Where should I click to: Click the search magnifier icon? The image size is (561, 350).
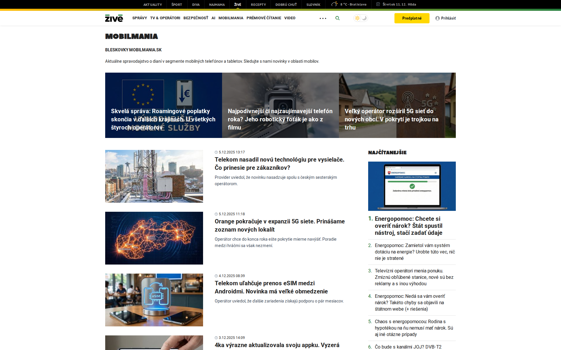[x=337, y=18]
